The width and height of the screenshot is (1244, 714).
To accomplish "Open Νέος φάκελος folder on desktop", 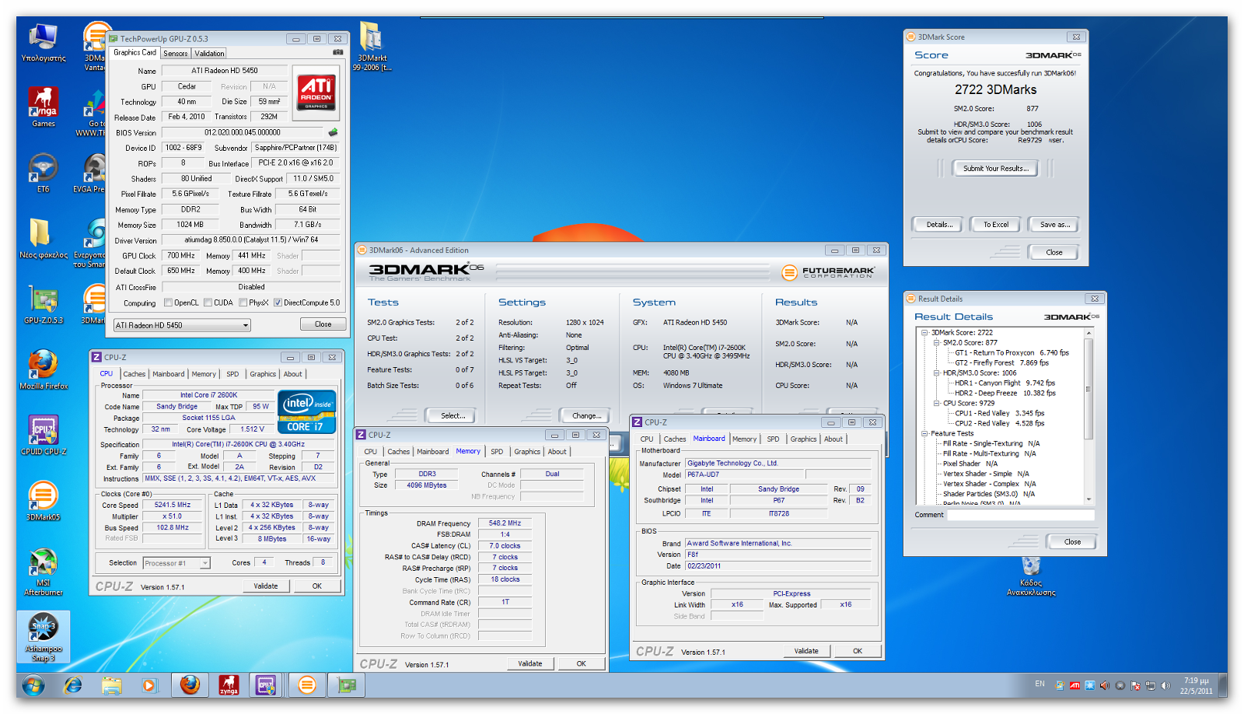I will [44, 238].
